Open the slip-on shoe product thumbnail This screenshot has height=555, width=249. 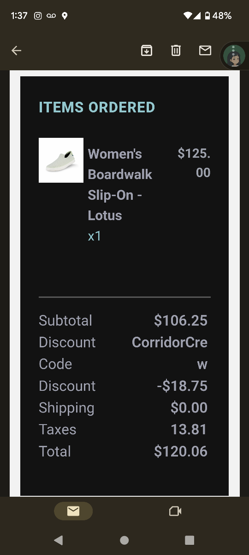point(61,160)
